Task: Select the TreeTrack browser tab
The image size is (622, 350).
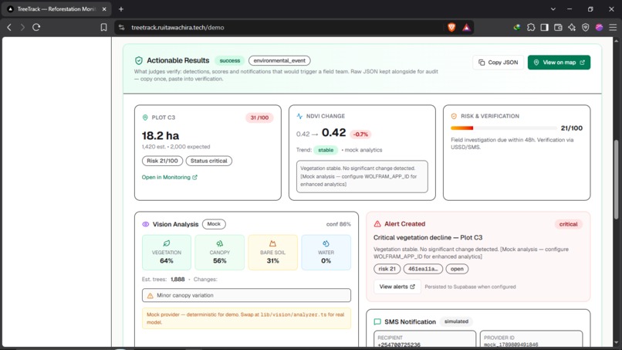Action: point(57,8)
